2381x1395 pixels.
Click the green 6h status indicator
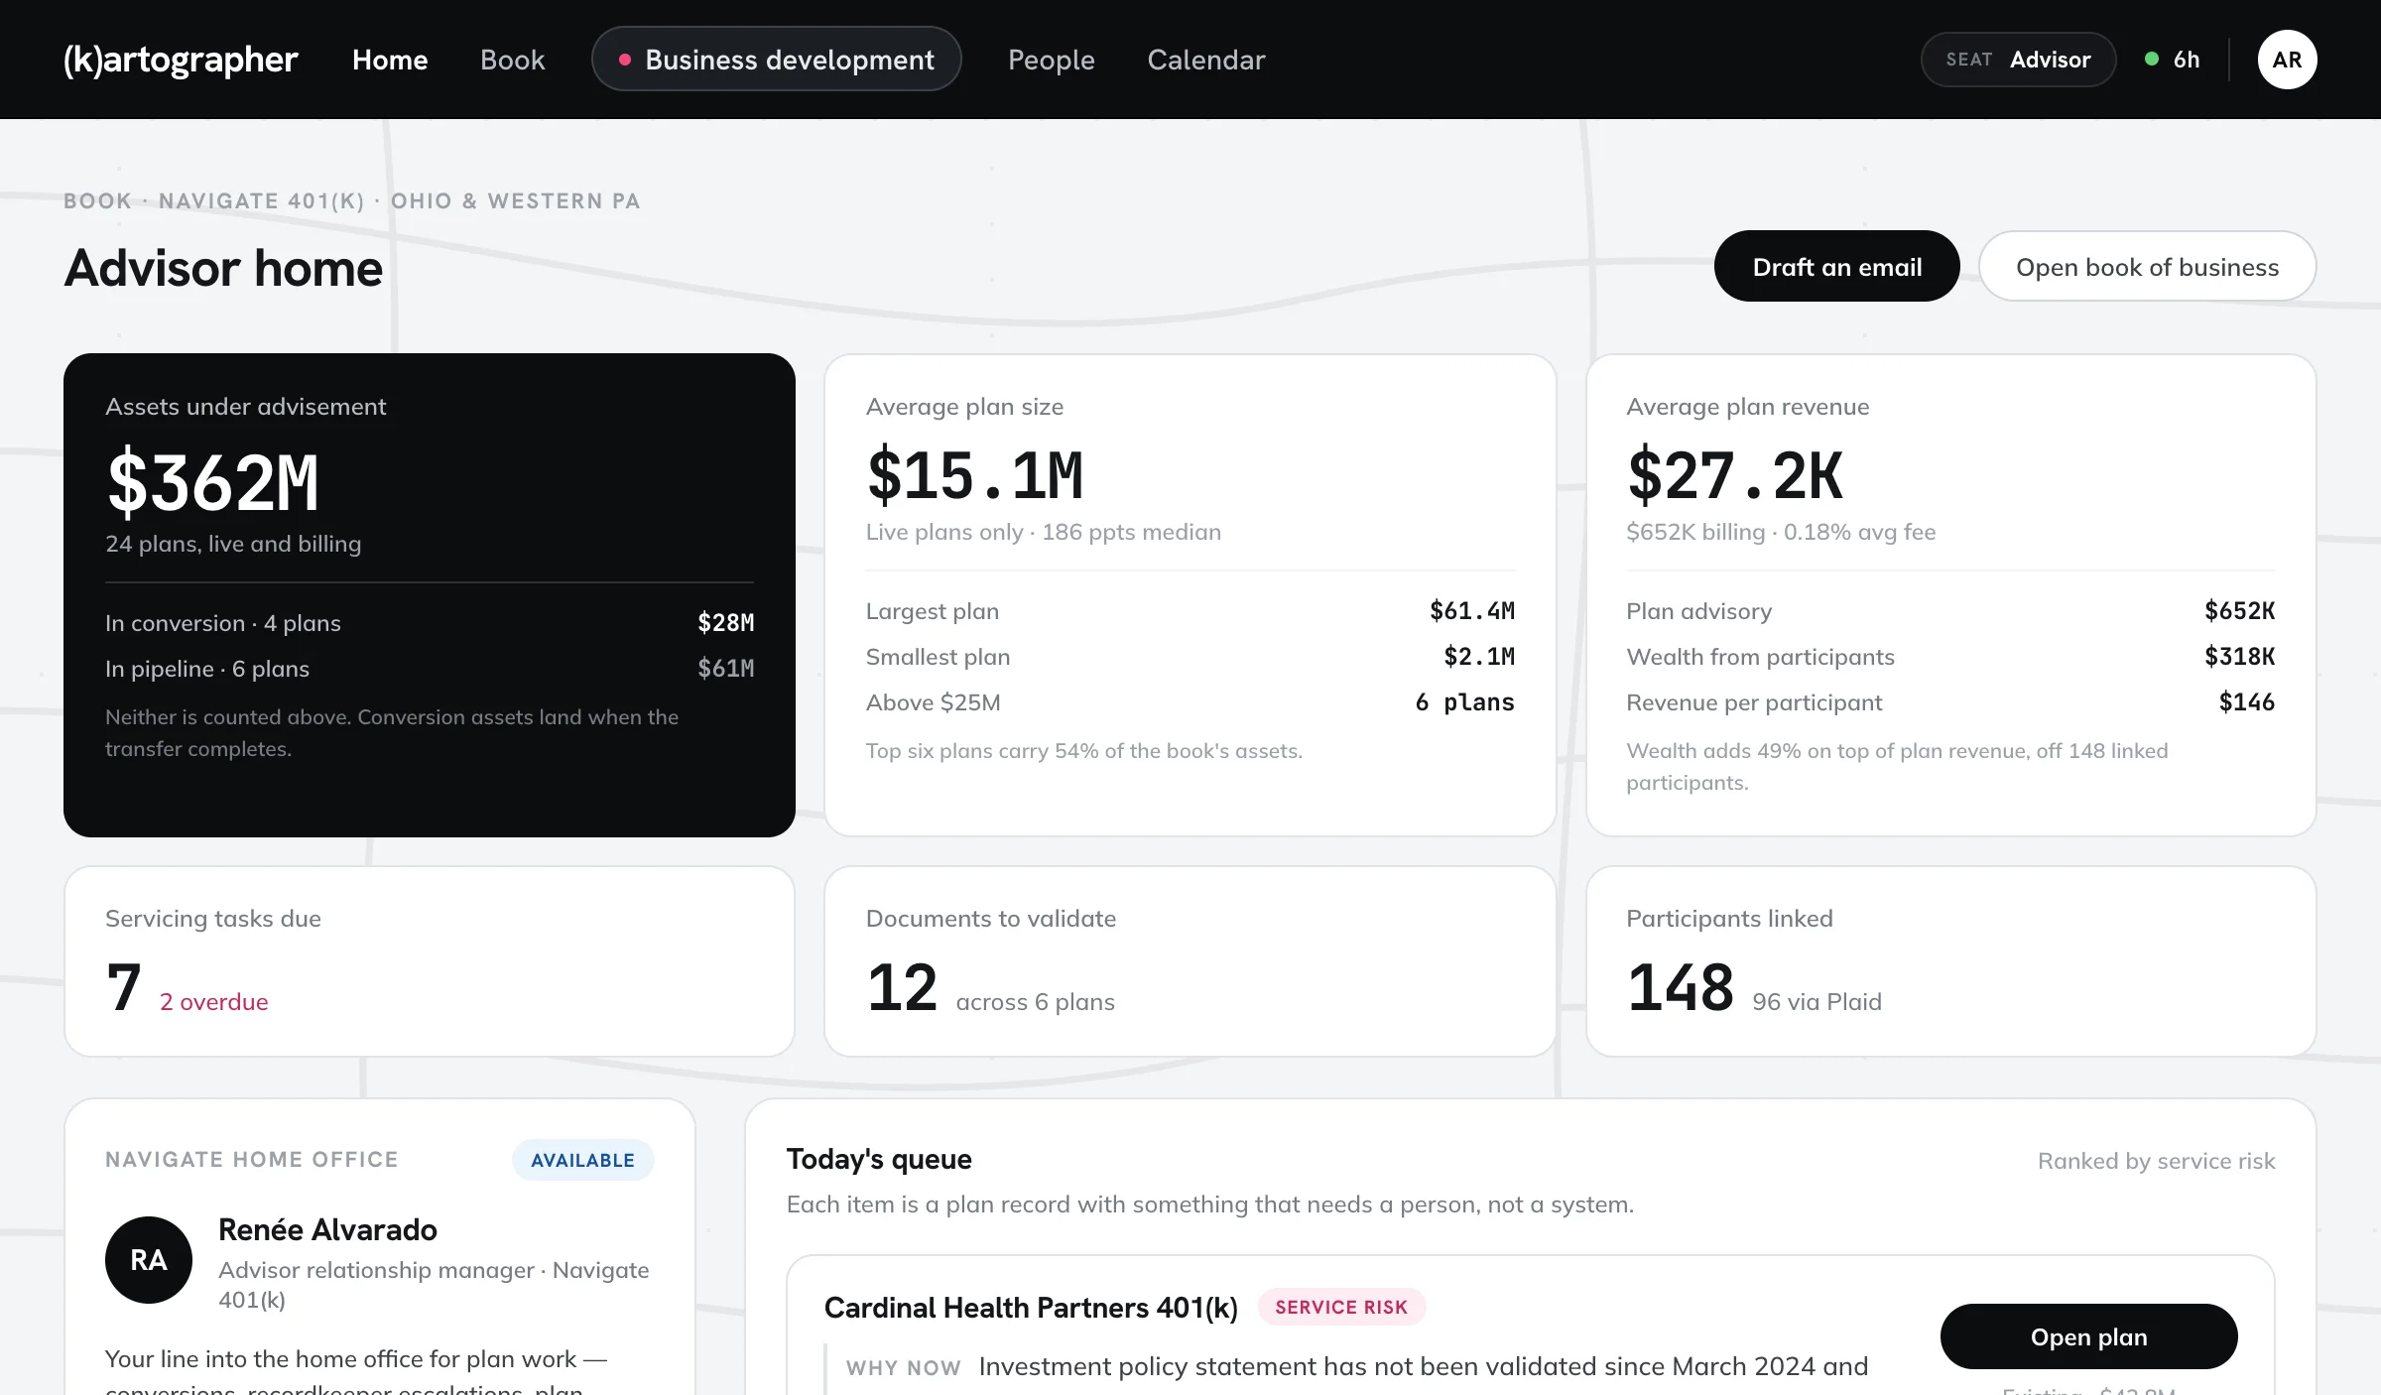2173,60
